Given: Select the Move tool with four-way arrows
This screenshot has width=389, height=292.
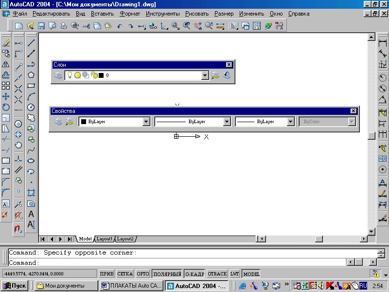Looking at the screenshot, I should pos(6,96).
